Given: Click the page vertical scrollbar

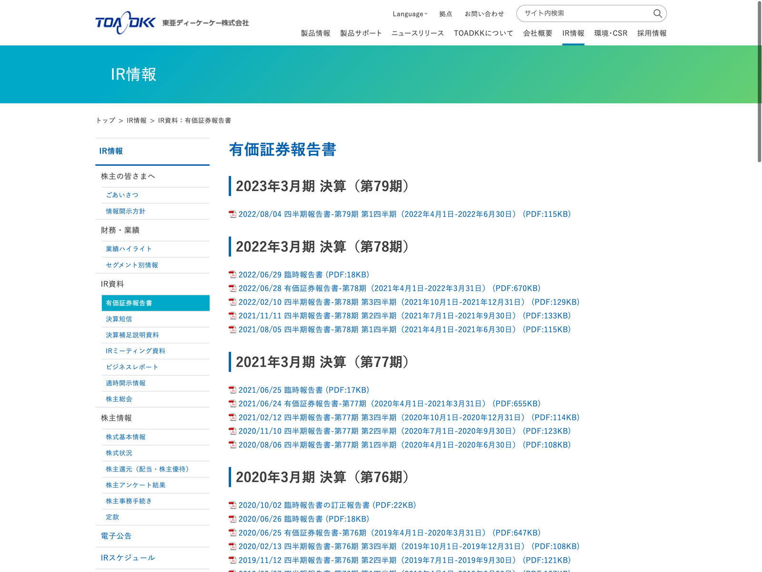Looking at the screenshot, I should pyautogui.click(x=759, y=81).
